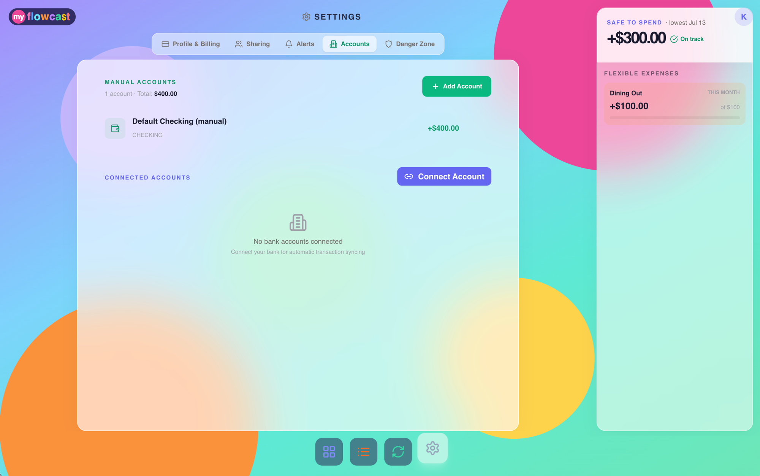Click the On track checkmark icon

(674, 39)
